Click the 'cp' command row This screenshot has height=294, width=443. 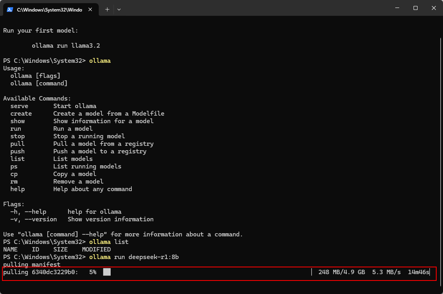[53, 174]
